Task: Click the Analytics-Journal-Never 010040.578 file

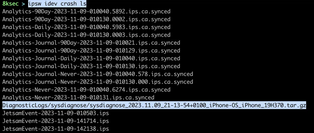Action: tap(98, 74)
